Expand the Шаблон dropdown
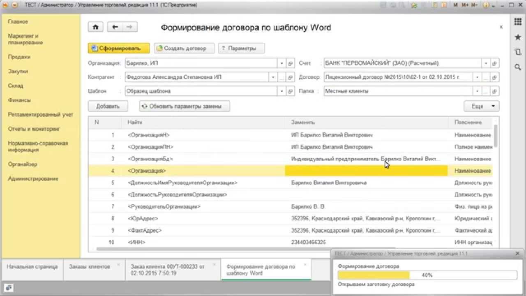This screenshot has width=526, height=296. pos(281,91)
